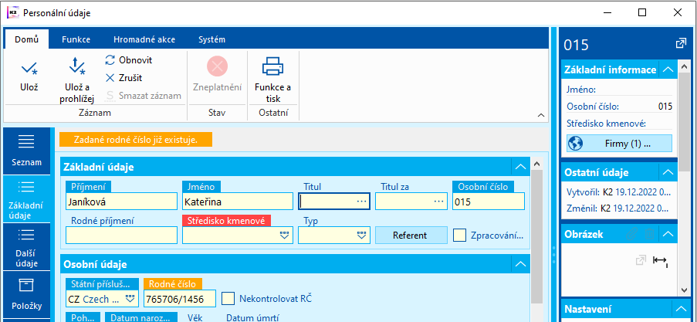Open Hromadné akce tab
The height and width of the screenshot is (322, 697).
coord(144,39)
